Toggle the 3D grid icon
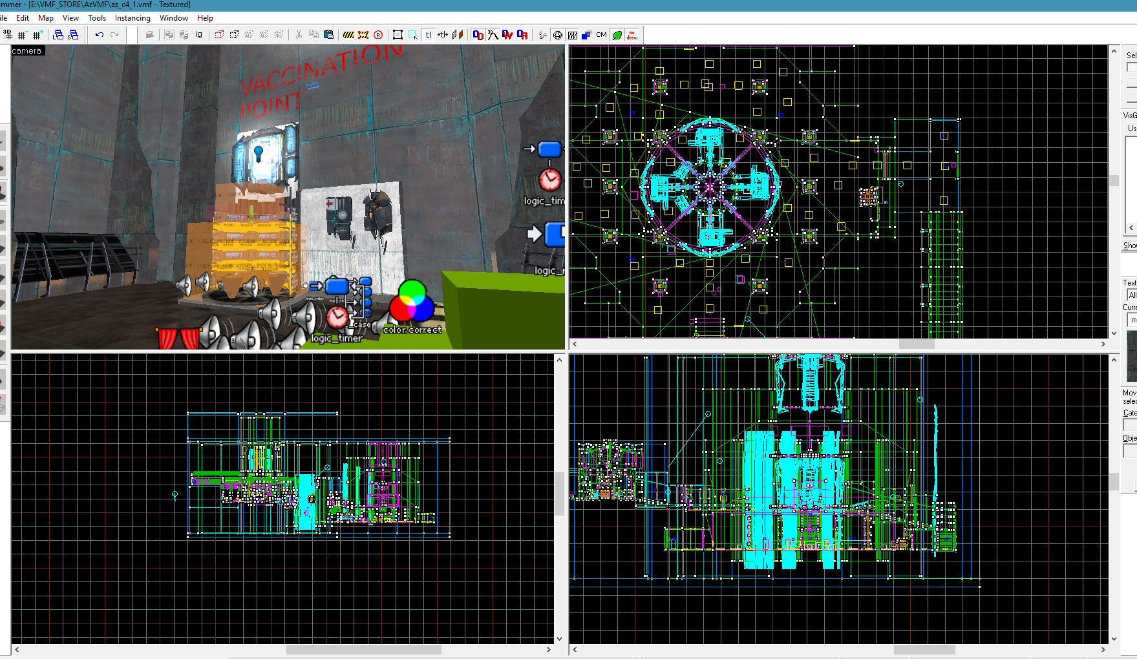The width and height of the screenshot is (1137, 659). [8, 35]
